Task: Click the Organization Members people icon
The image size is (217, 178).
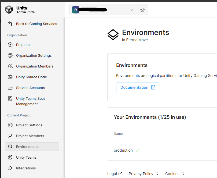Action: [x=10, y=66]
